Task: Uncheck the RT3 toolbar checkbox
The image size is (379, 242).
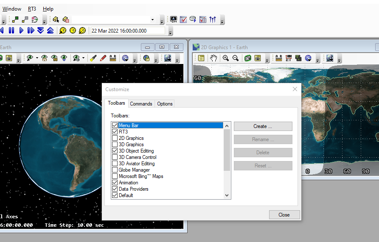Action: click(x=115, y=132)
